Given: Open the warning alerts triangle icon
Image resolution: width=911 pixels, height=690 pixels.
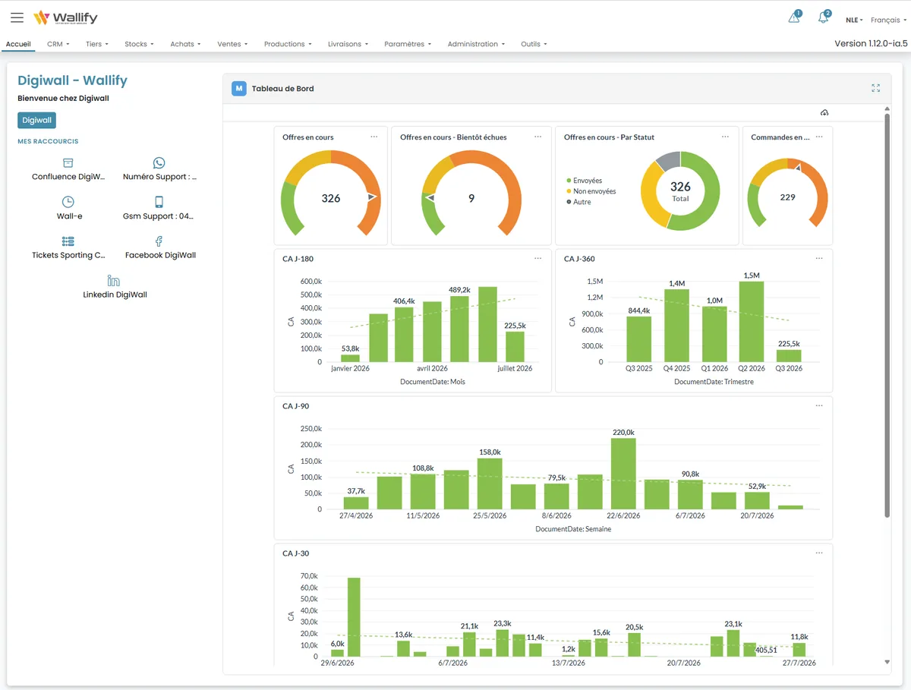Looking at the screenshot, I should [x=794, y=17].
